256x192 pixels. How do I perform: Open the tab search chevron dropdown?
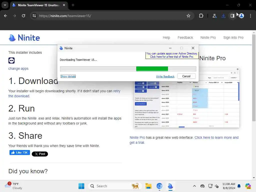pyautogui.click(x=5, y=5)
